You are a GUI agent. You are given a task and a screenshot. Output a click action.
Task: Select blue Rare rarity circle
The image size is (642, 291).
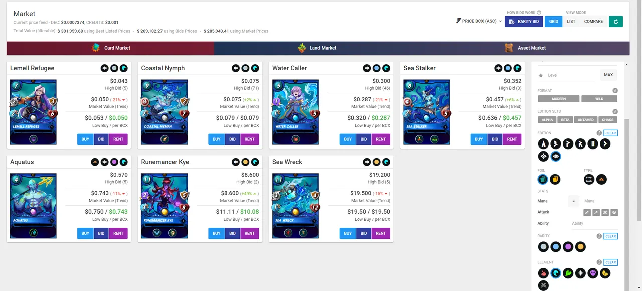coord(556,247)
